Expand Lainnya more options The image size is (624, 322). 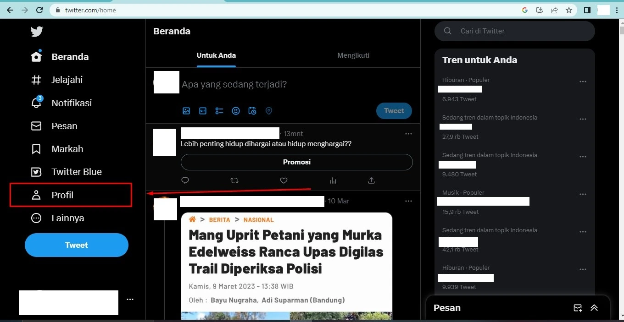[x=58, y=218]
